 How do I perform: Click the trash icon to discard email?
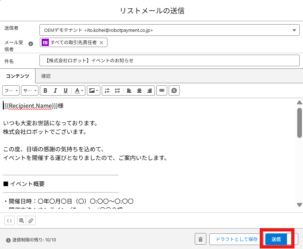point(200,239)
